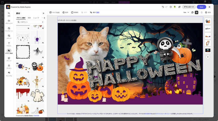Open the プライバシーポリシー link
The height and width of the screenshot is (121, 218).
click(163, 114)
